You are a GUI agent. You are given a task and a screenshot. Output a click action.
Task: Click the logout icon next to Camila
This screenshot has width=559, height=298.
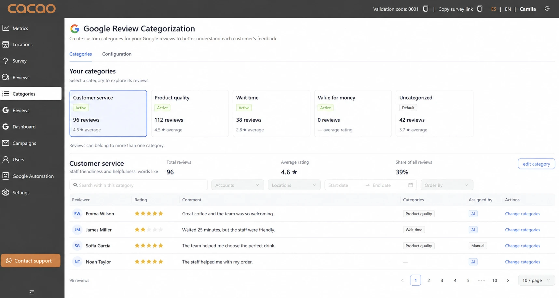tap(547, 8)
